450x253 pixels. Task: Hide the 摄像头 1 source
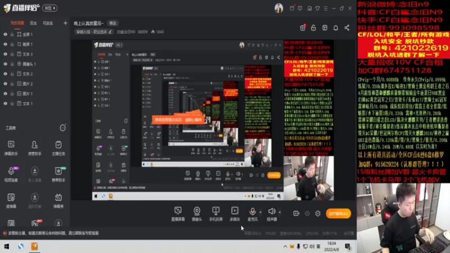coord(5,64)
